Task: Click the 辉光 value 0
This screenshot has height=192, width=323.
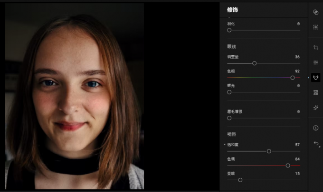Action: click(x=298, y=86)
